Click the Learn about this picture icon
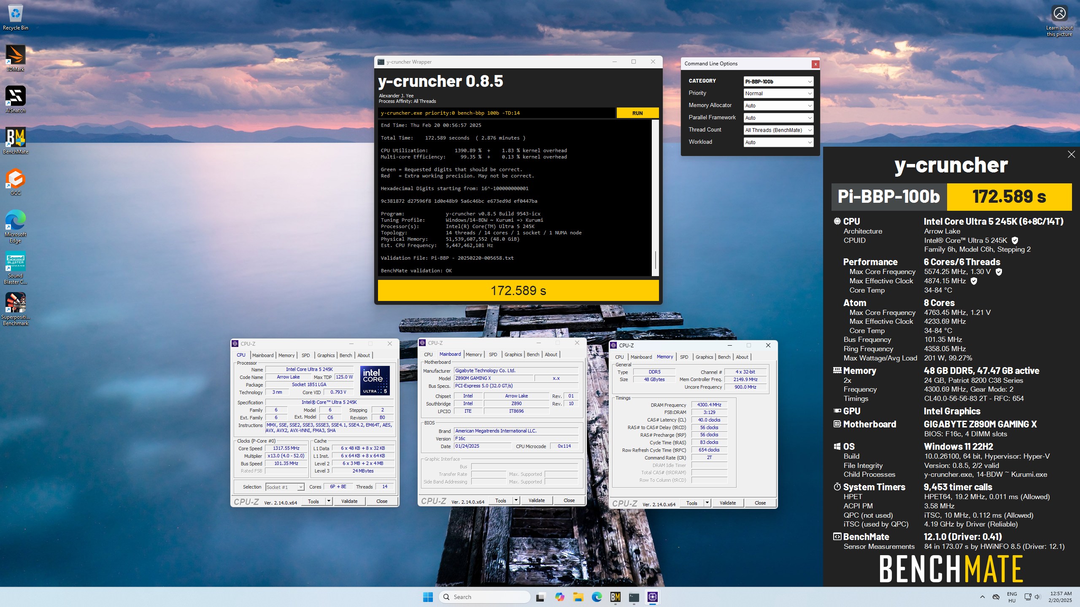The width and height of the screenshot is (1080, 607). tap(1059, 21)
